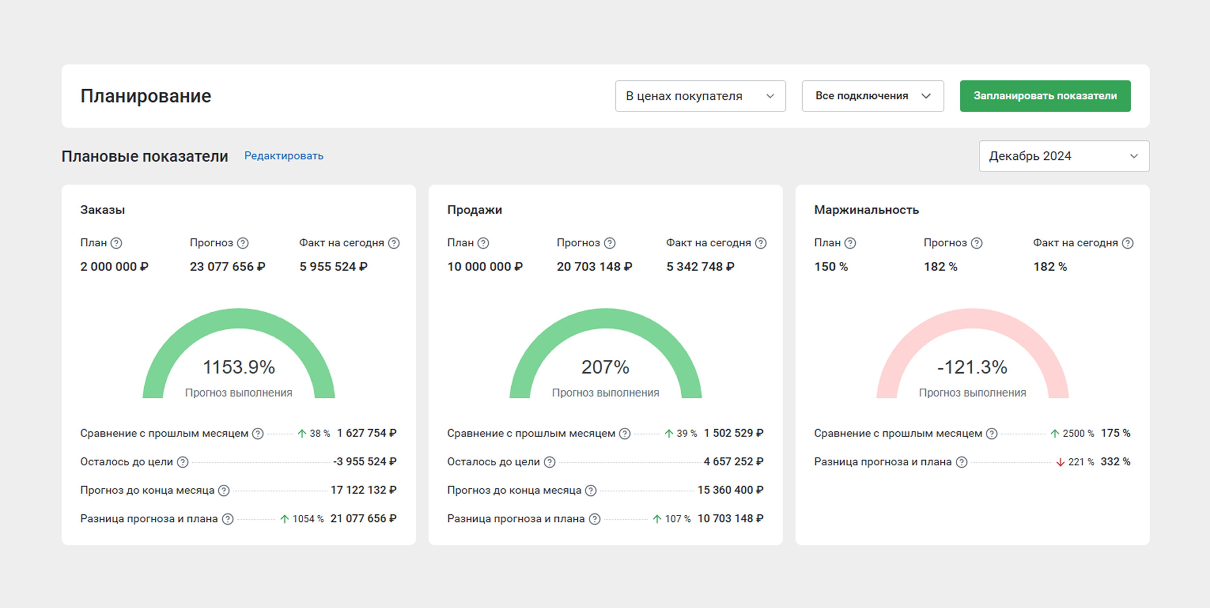Click the Редактировать link
The image size is (1210, 608).
[284, 156]
